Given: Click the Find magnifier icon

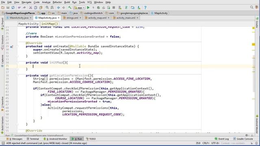Looking at the screenshot, I should 47,8.
